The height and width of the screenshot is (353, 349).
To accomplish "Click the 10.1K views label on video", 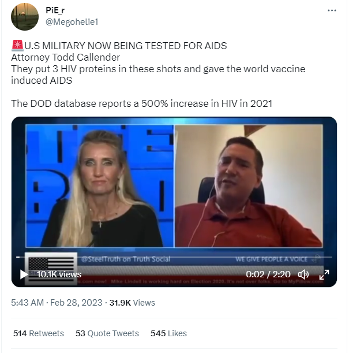I will pyautogui.click(x=59, y=274).
